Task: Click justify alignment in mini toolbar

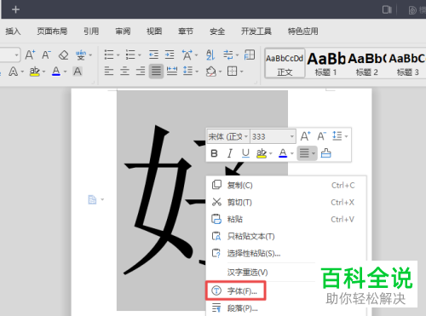Action: 304,153
